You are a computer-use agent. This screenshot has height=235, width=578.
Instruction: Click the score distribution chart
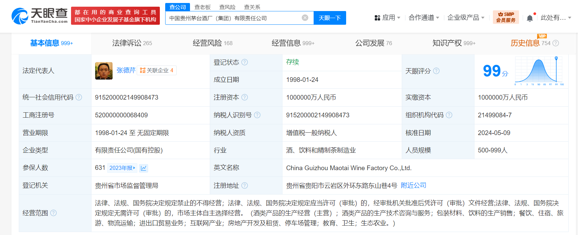(x=539, y=71)
